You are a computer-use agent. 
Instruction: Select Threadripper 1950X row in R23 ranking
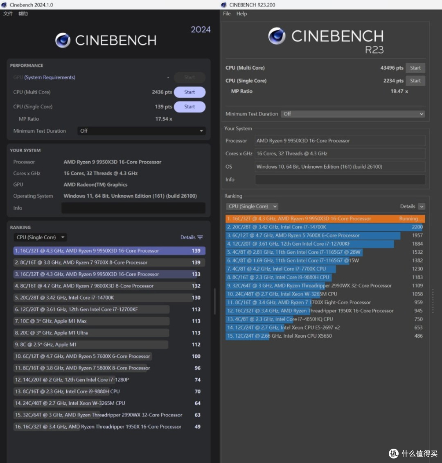325,311
